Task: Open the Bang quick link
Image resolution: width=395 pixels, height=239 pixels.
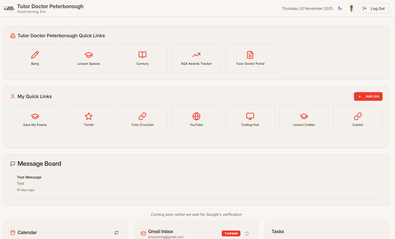Action: (x=35, y=58)
